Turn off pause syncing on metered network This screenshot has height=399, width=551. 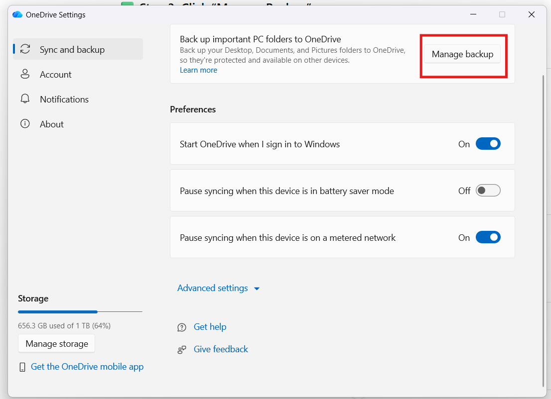coord(488,237)
